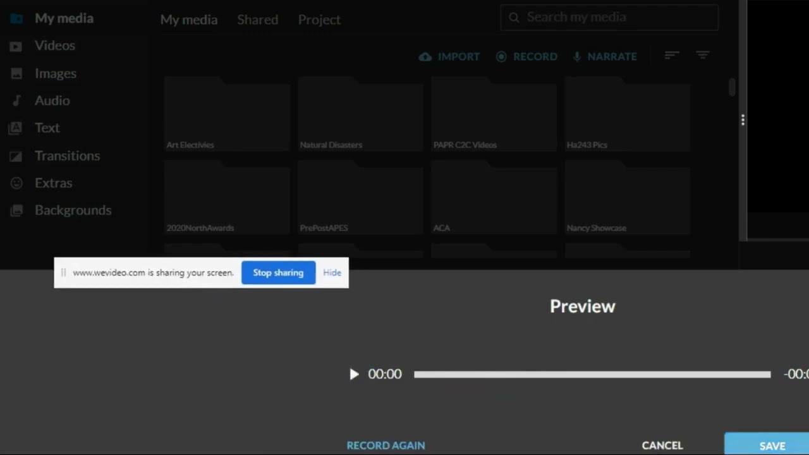The width and height of the screenshot is (809, 455).
Task: Click the Audio music note icon
Action: (x=16, y=100)
